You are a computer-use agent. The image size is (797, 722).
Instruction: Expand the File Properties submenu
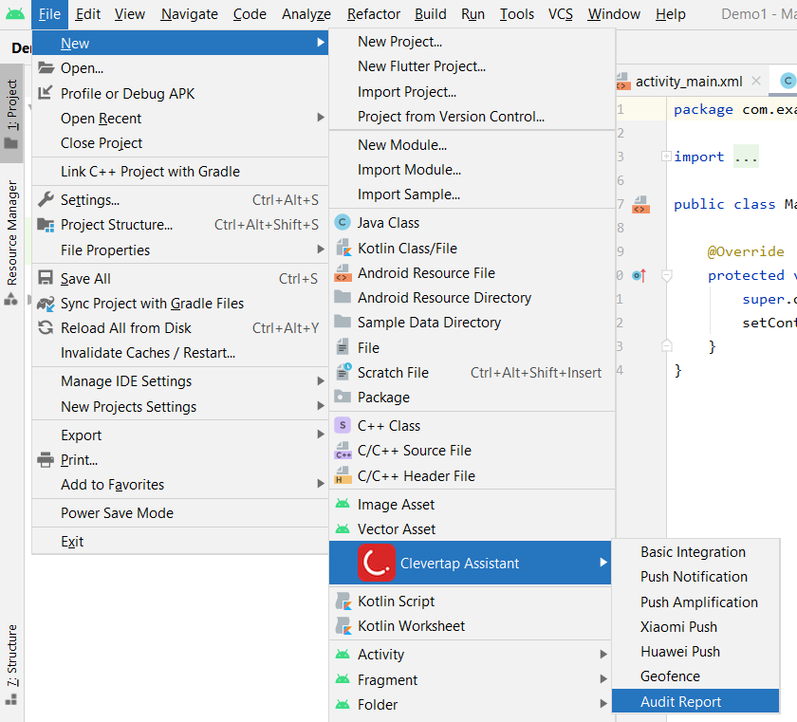tap(321, 249)
